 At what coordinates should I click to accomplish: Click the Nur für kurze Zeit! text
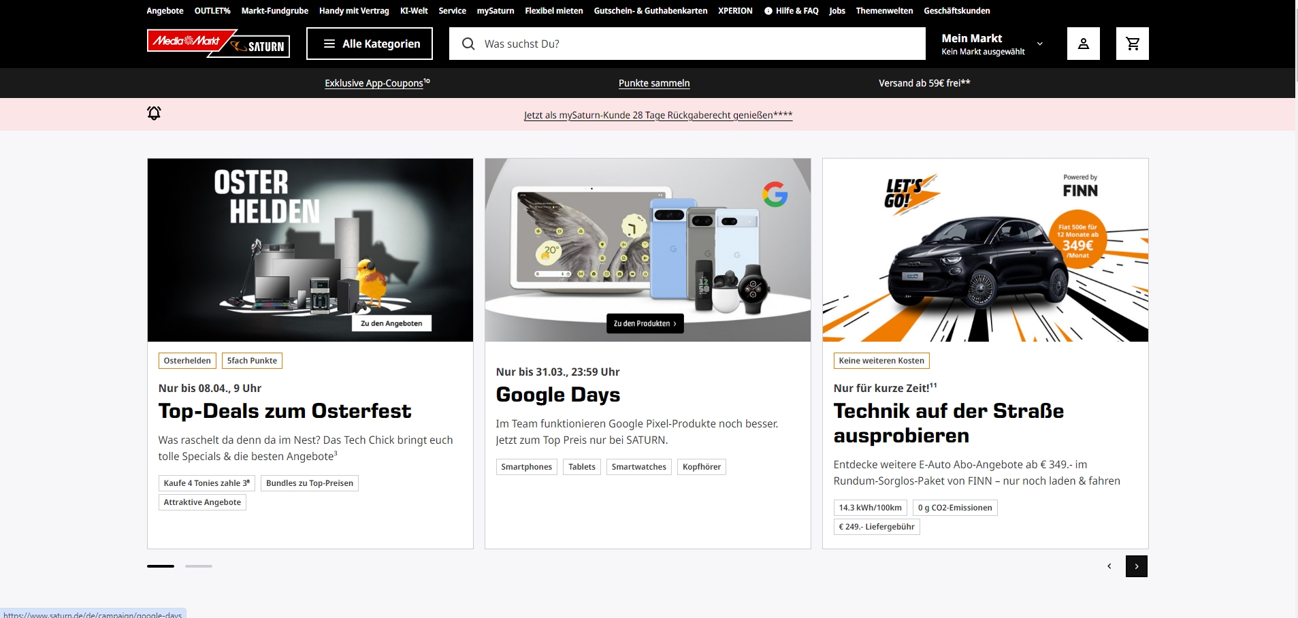[x=885, y=388]
